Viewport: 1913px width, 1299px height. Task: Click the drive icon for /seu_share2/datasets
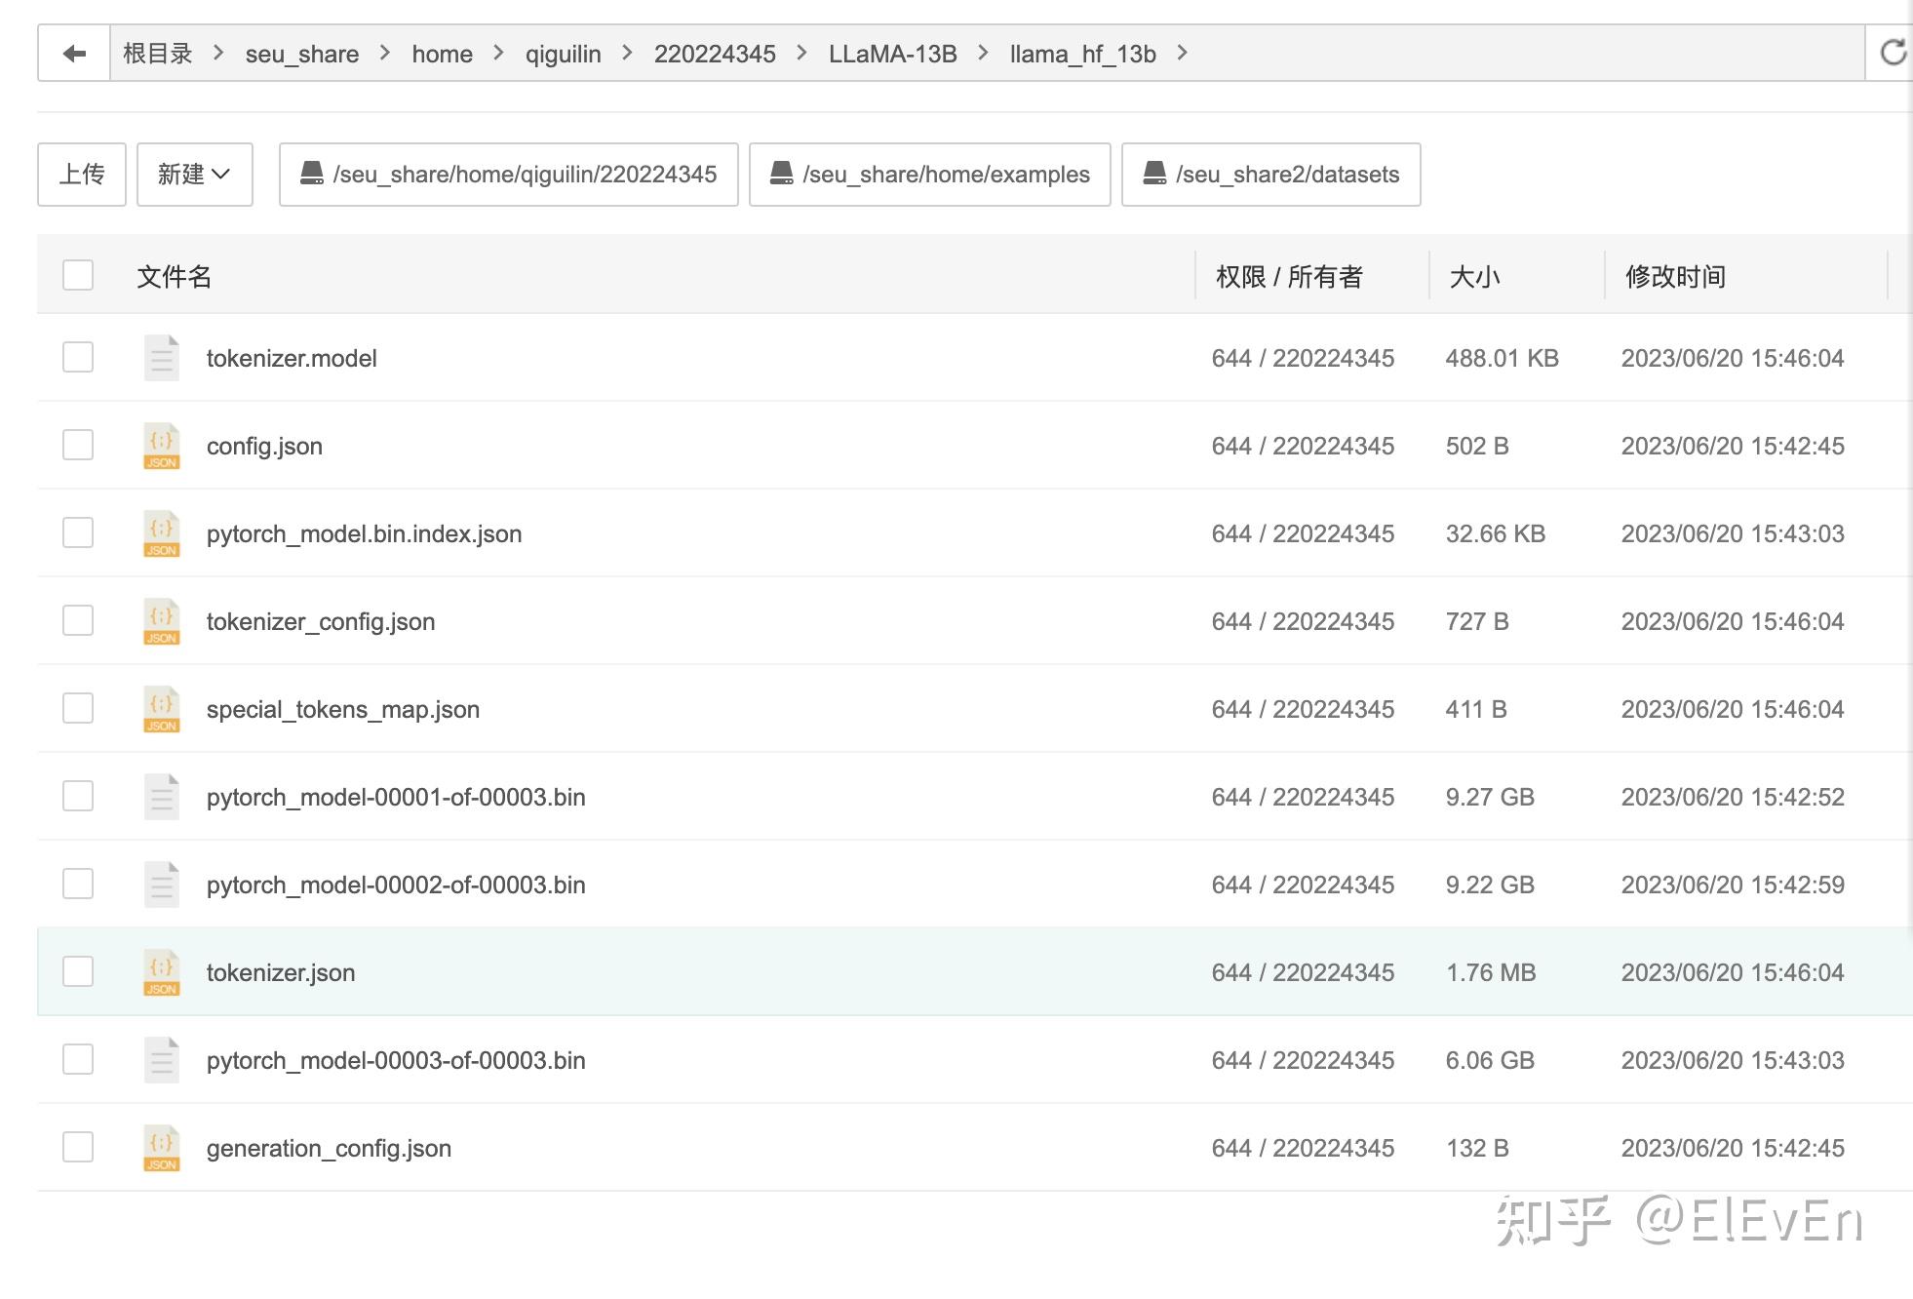(1154, 174)
